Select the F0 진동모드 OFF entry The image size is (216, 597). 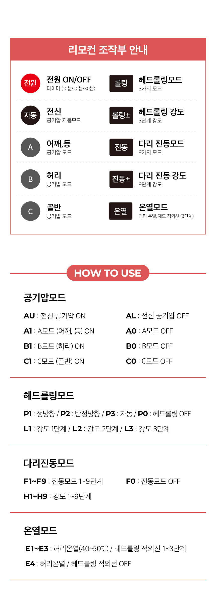pyautogui.click(x=153, y=481)
